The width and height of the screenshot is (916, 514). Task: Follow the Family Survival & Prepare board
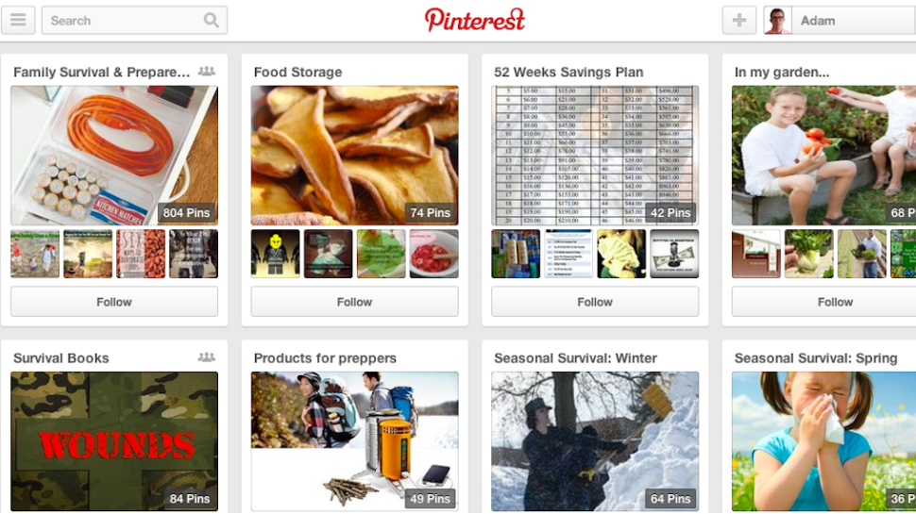(114, 302)
